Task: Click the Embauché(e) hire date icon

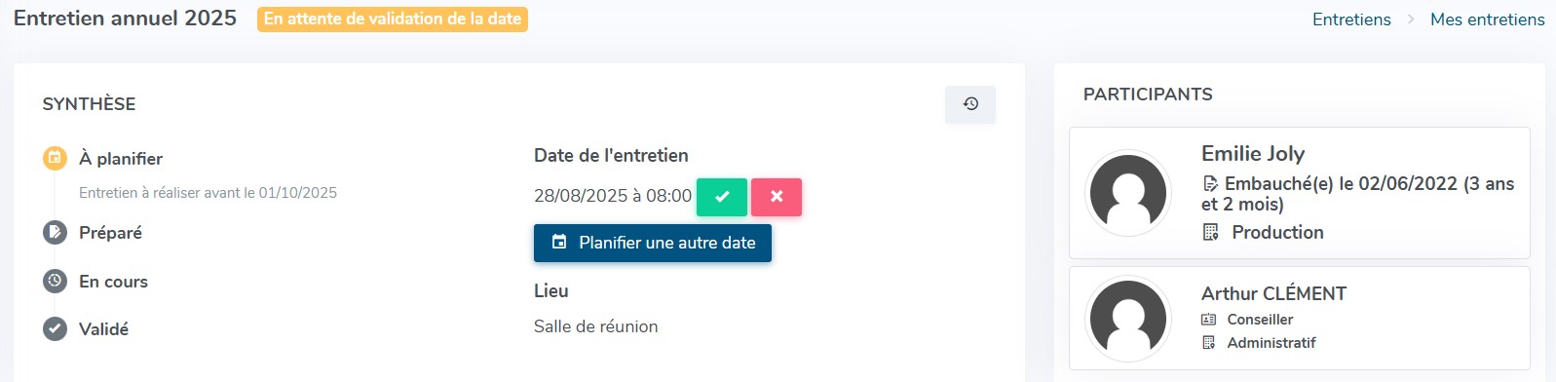Action: pyautogui.click(x=1210, y=183)
